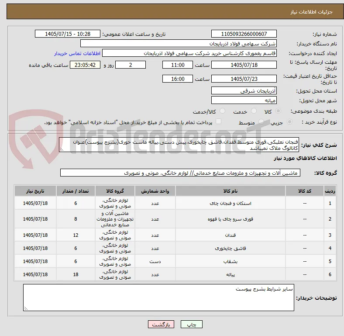Click the جزئیات اطلاعات نیاز page header
Image resolution: width=344 pixels, height=336 pixels.
[312, 12]
